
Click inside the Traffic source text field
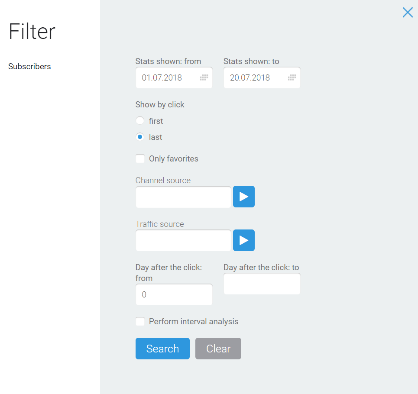click(x=183, y=240)
